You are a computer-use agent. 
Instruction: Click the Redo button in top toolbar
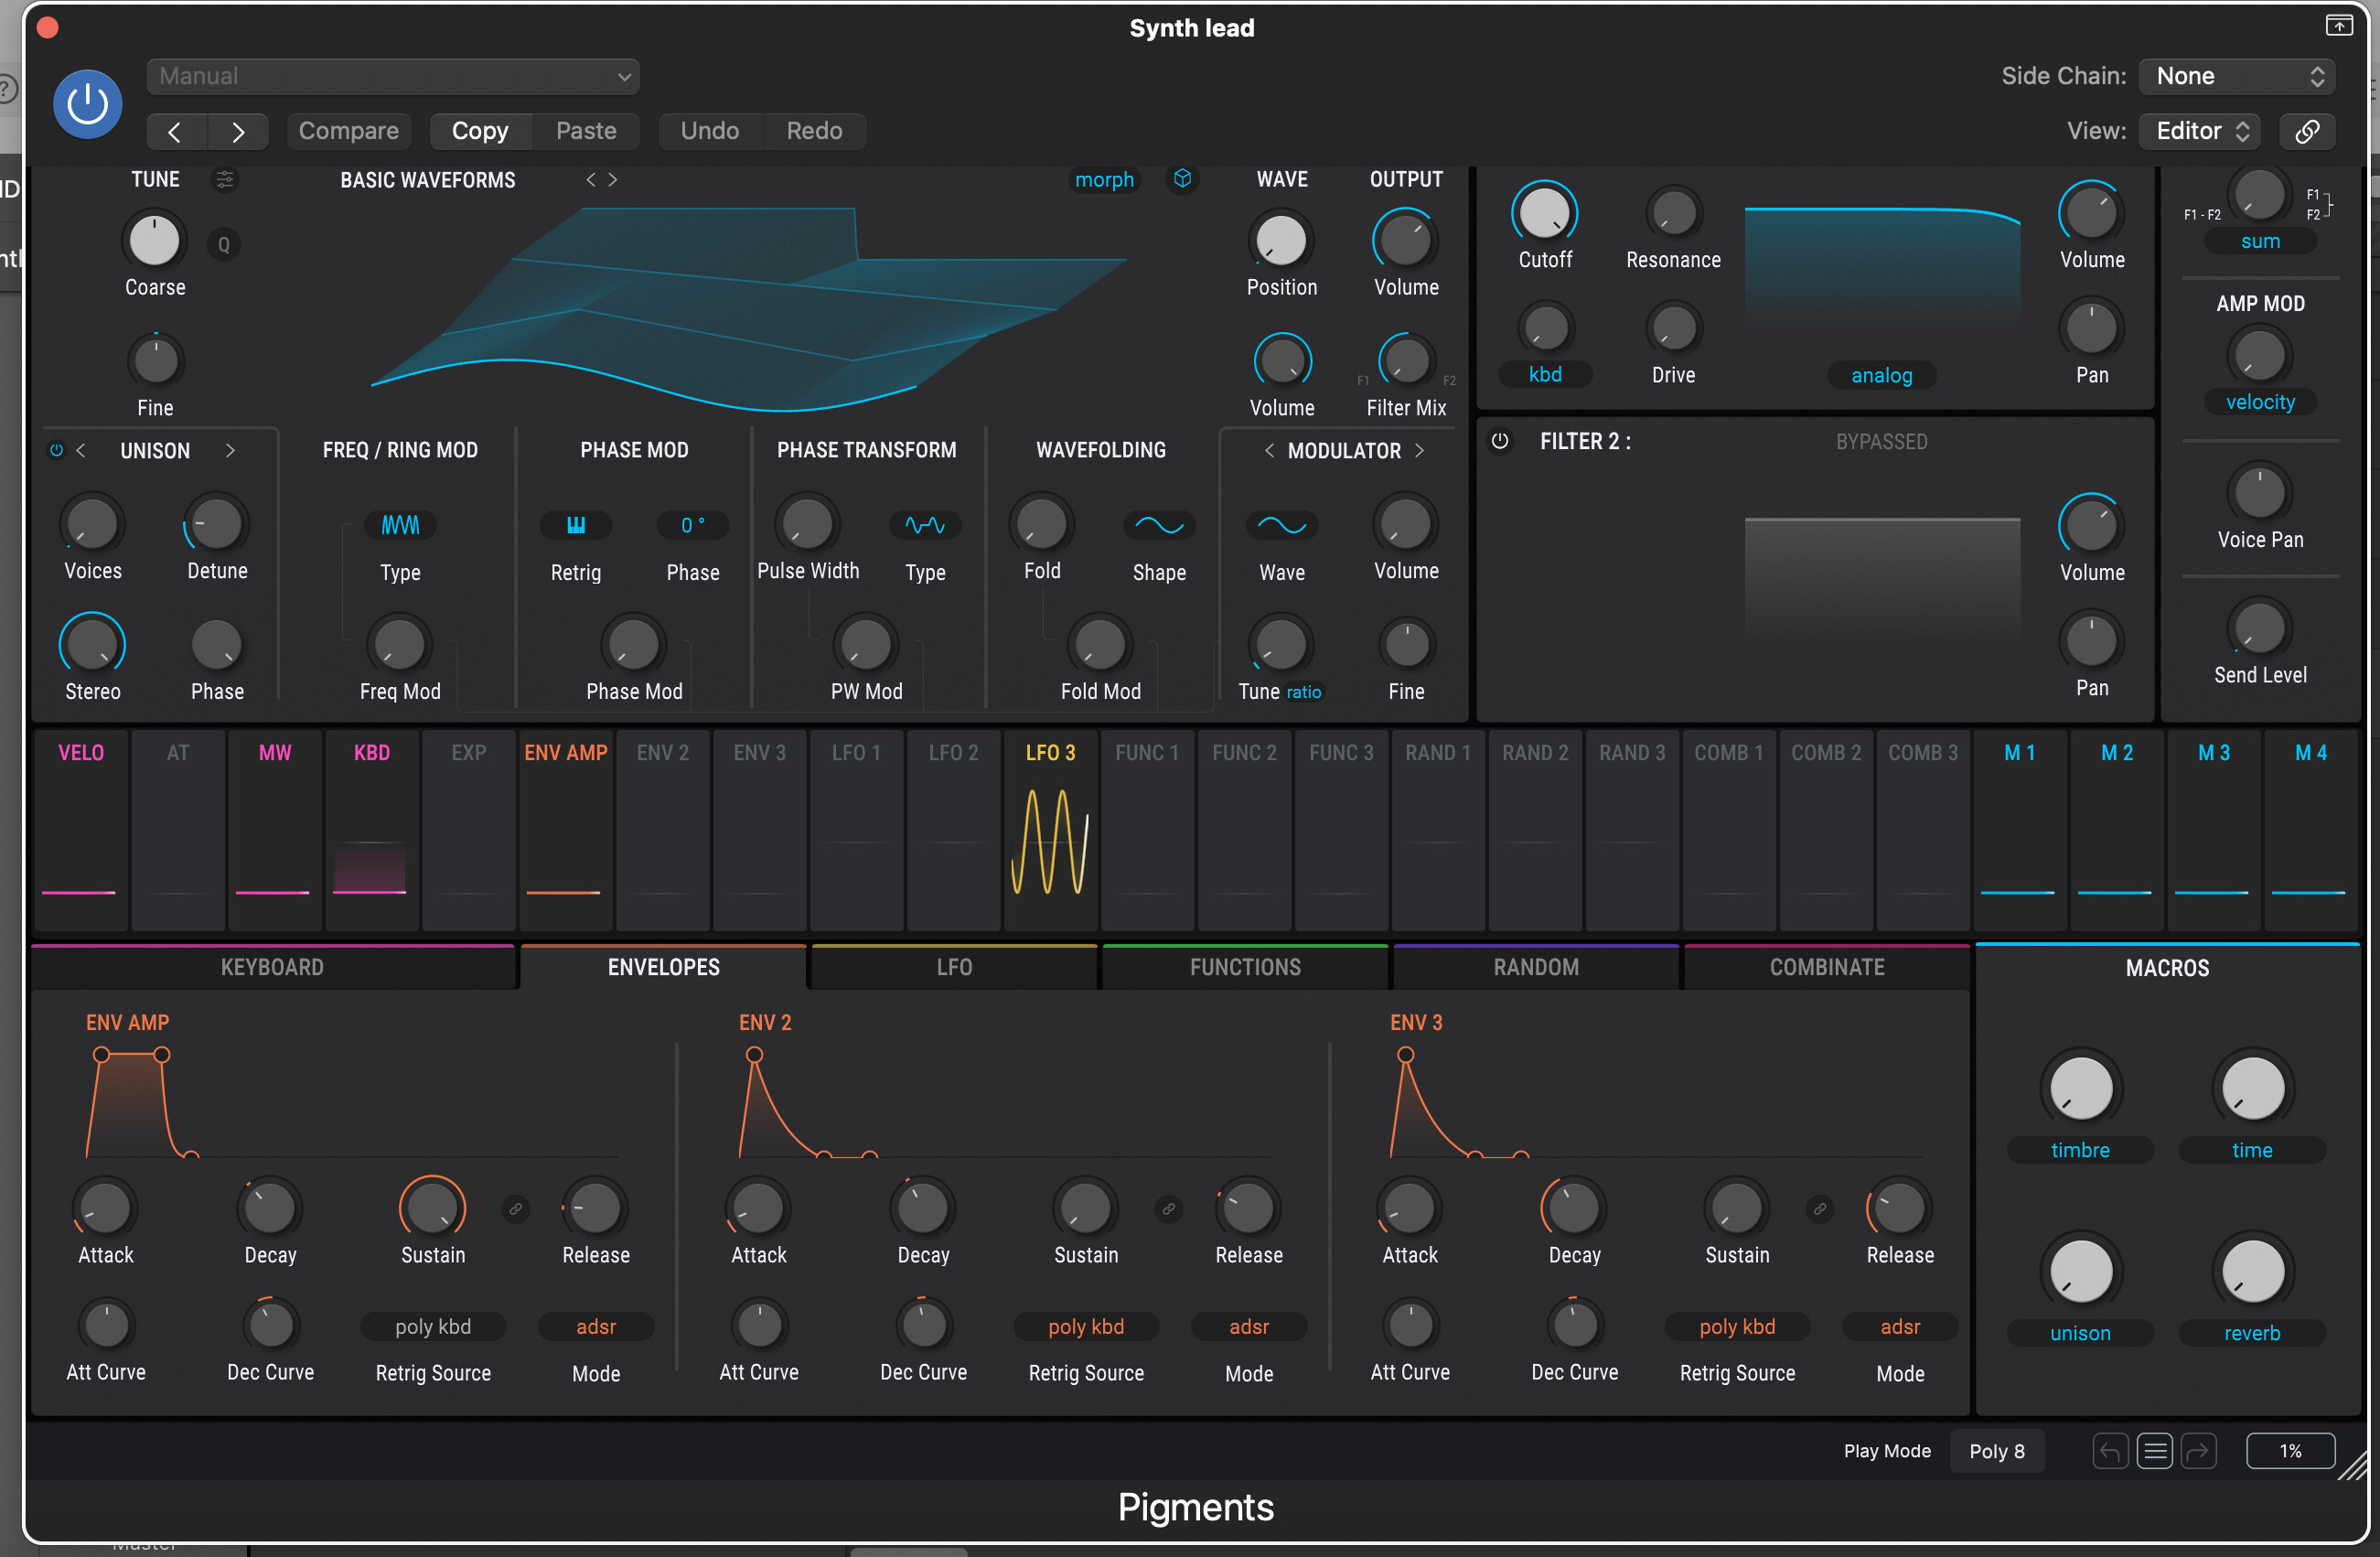pyautogui.click(x=814, y=131)
